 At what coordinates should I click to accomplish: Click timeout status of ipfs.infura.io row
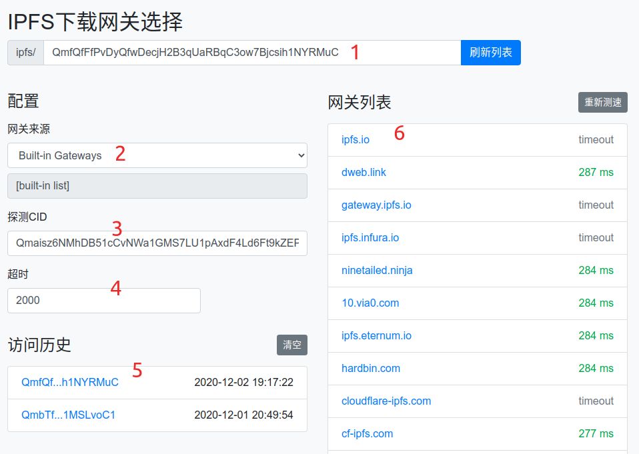coord(596,237)
